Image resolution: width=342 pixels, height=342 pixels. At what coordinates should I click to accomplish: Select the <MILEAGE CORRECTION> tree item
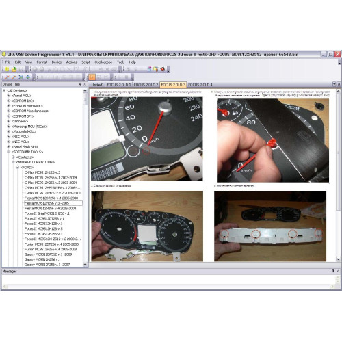[x=35, y=162]
